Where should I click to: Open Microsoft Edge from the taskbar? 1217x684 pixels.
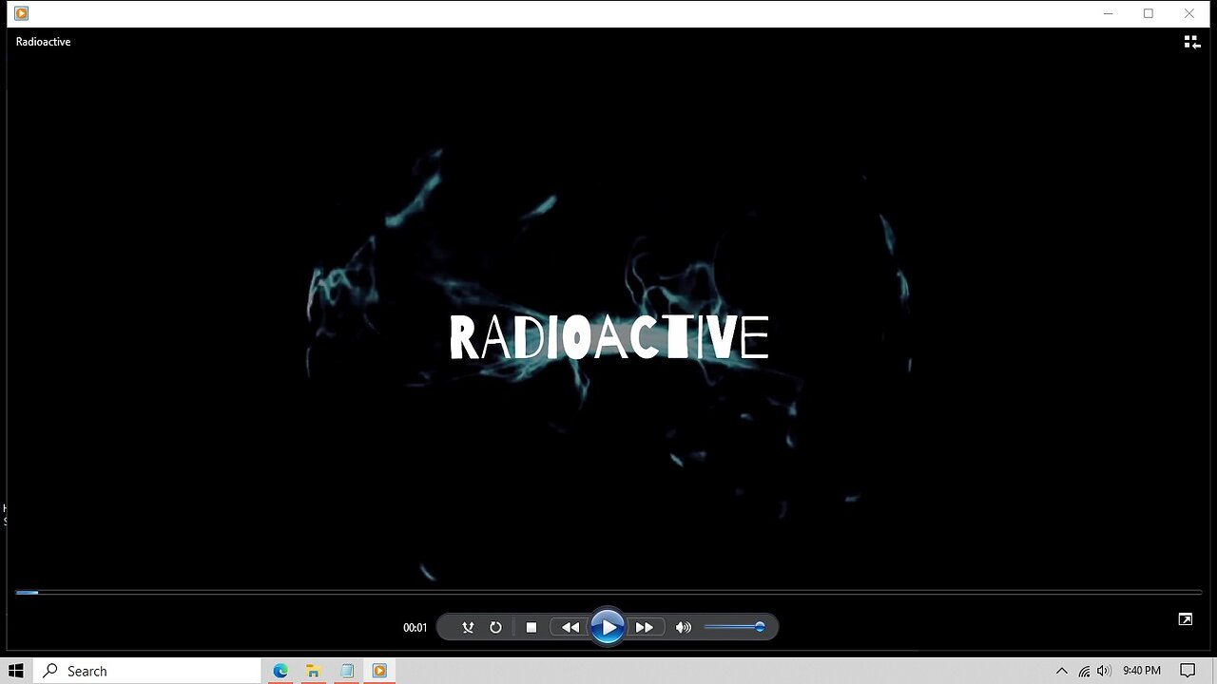280,671
